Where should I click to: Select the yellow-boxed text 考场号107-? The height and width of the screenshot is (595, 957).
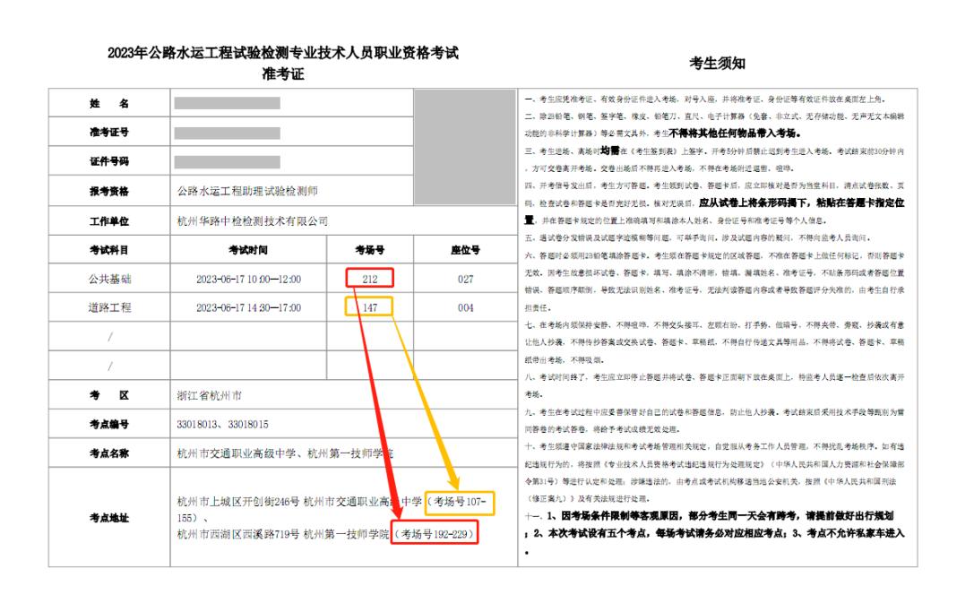click(460, 501)
